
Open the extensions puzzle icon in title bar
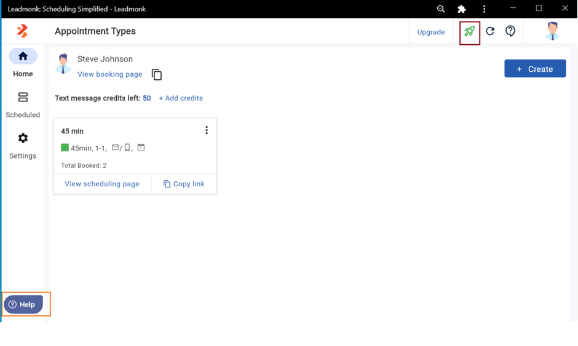(462, 9)
